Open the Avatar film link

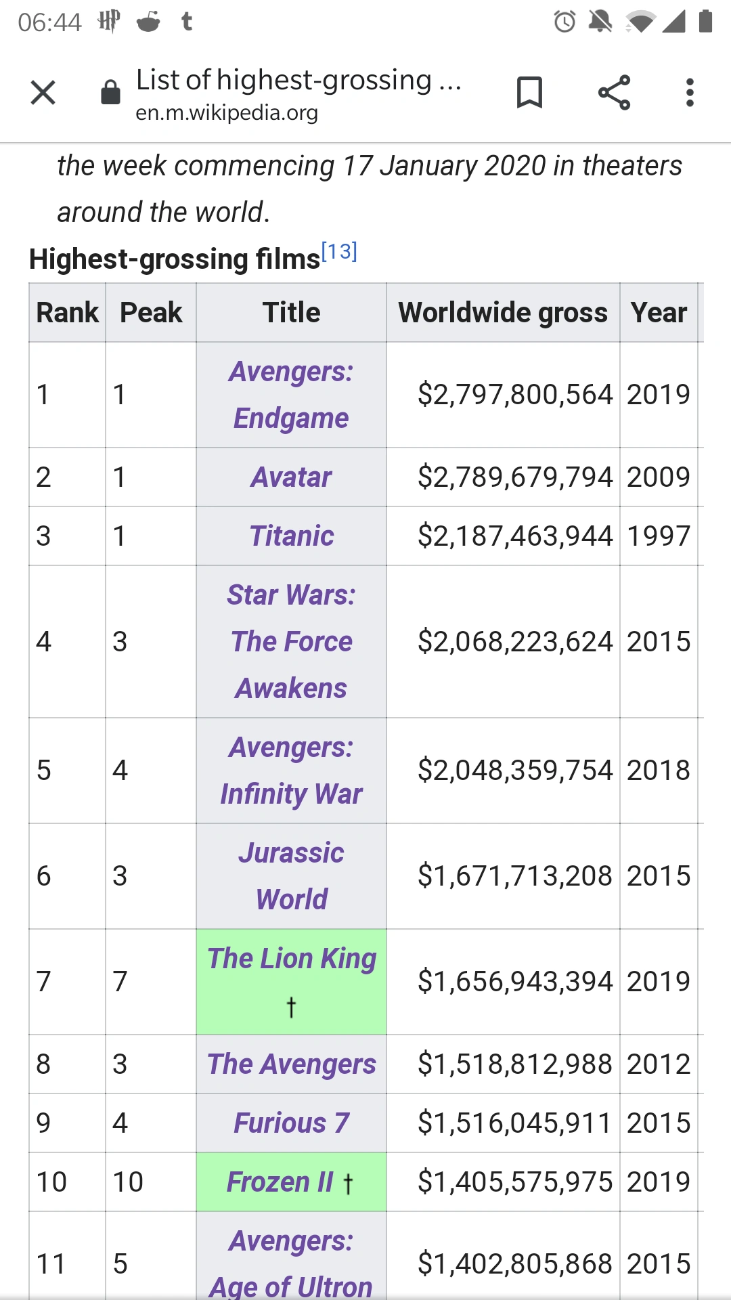[291, 477]
